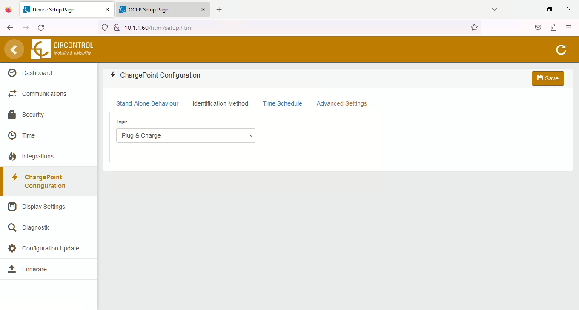579x310 pixels.
Task: Click the Communications arrows icon
Action: (12, 94)
